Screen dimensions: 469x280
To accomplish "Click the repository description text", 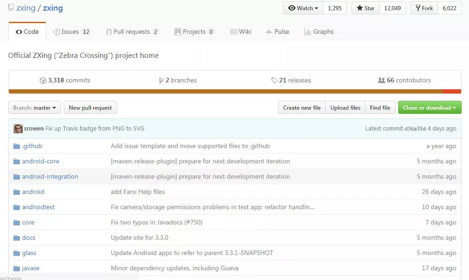I will pyautogui.click(x=83, y=56).
